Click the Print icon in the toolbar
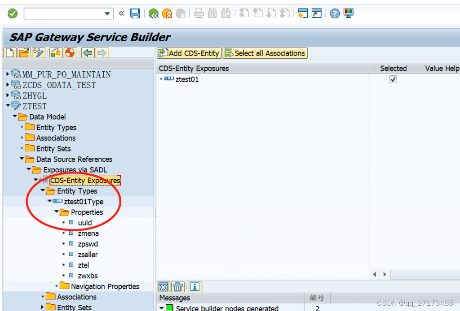 pyautogui.click(x=198, y=13)
